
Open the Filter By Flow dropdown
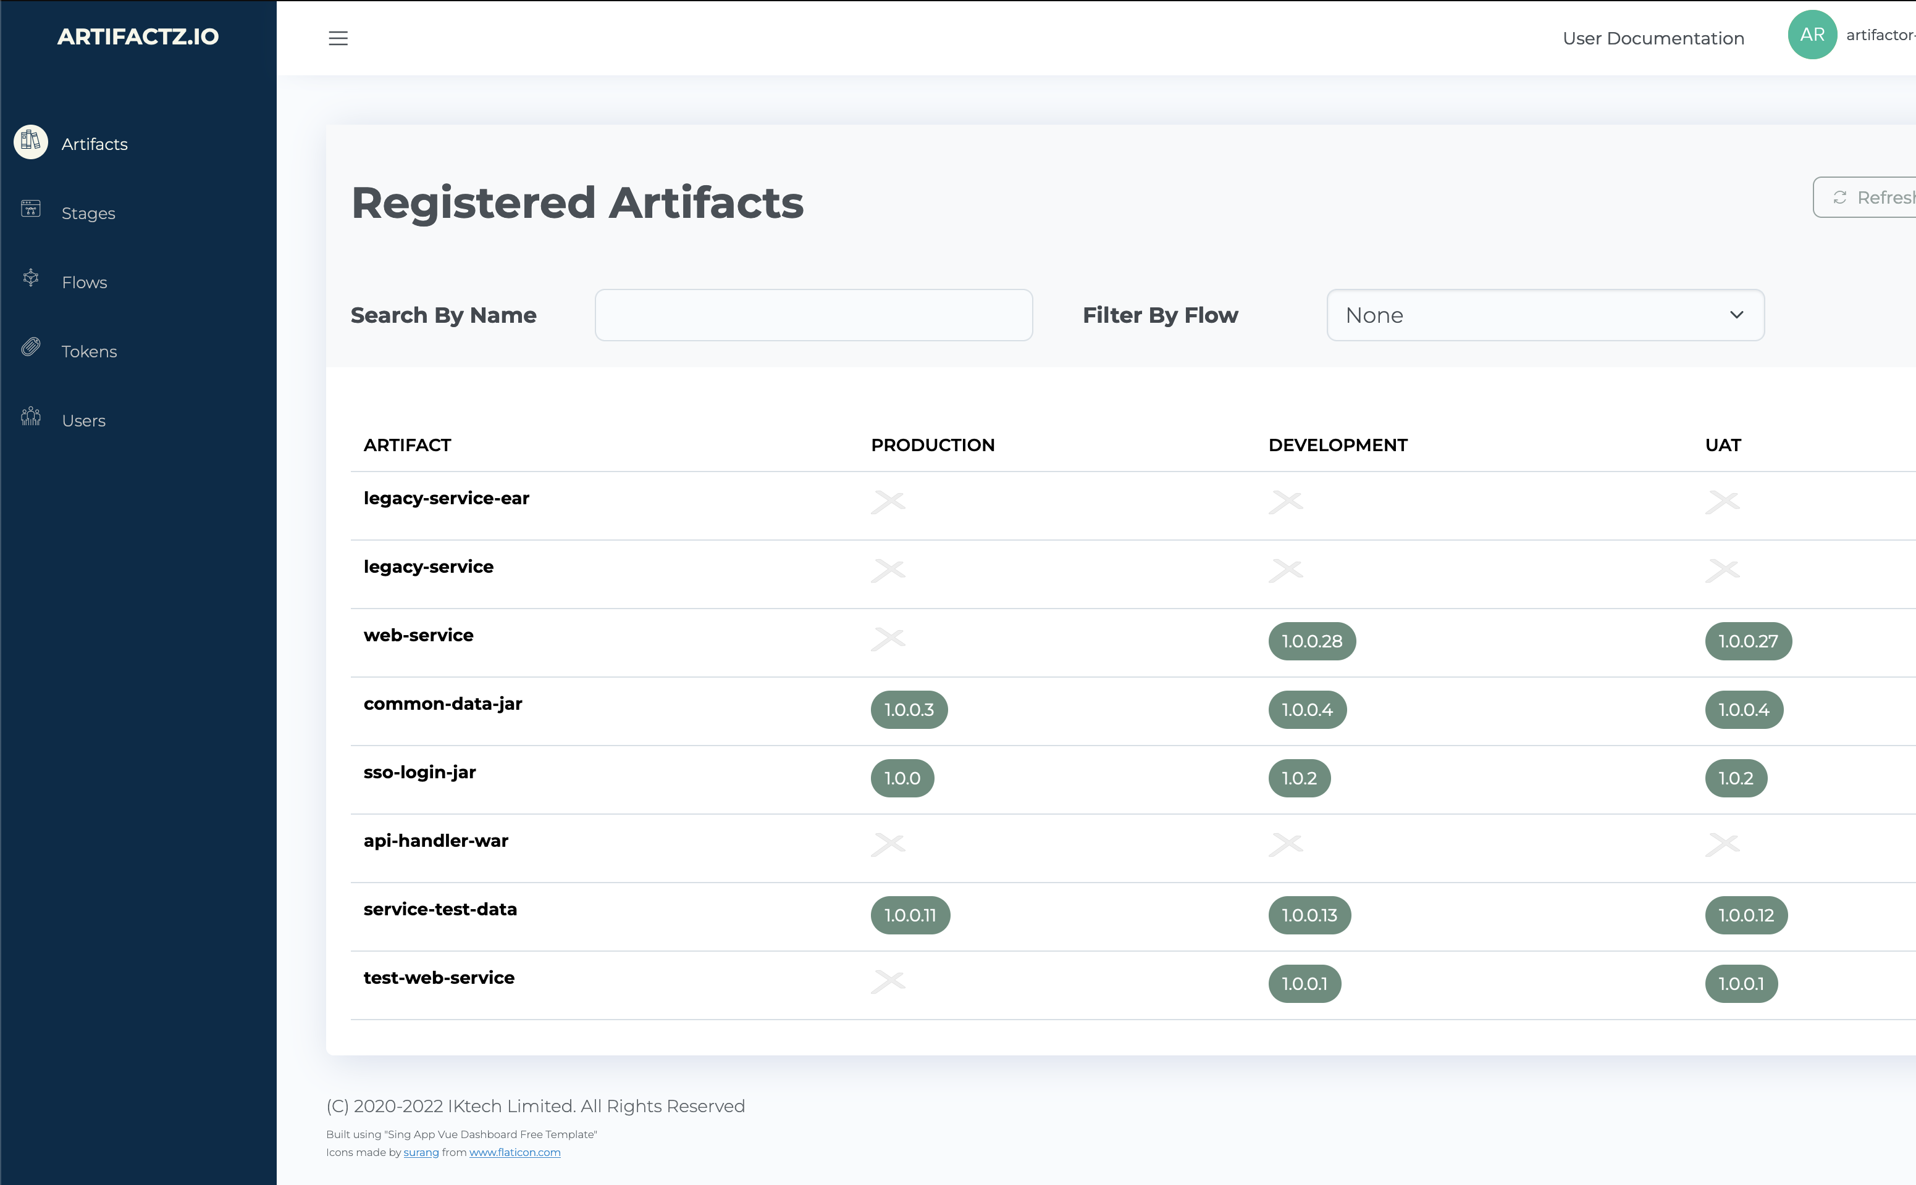1544,315
